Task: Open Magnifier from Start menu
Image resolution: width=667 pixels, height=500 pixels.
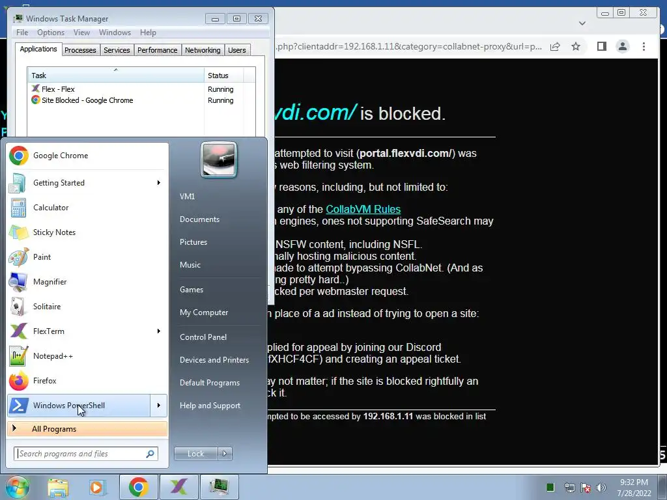Action: click(x=87, y=281)
